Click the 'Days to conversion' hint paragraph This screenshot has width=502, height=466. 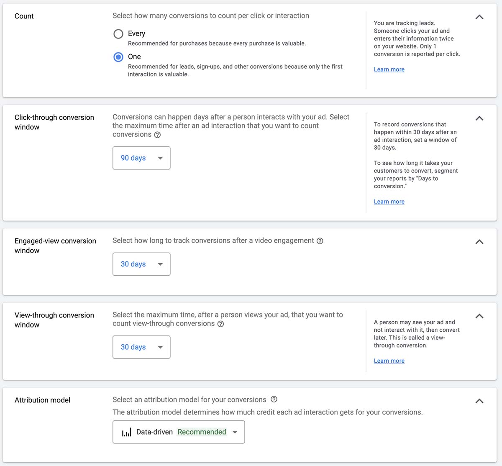pos(416,174)
